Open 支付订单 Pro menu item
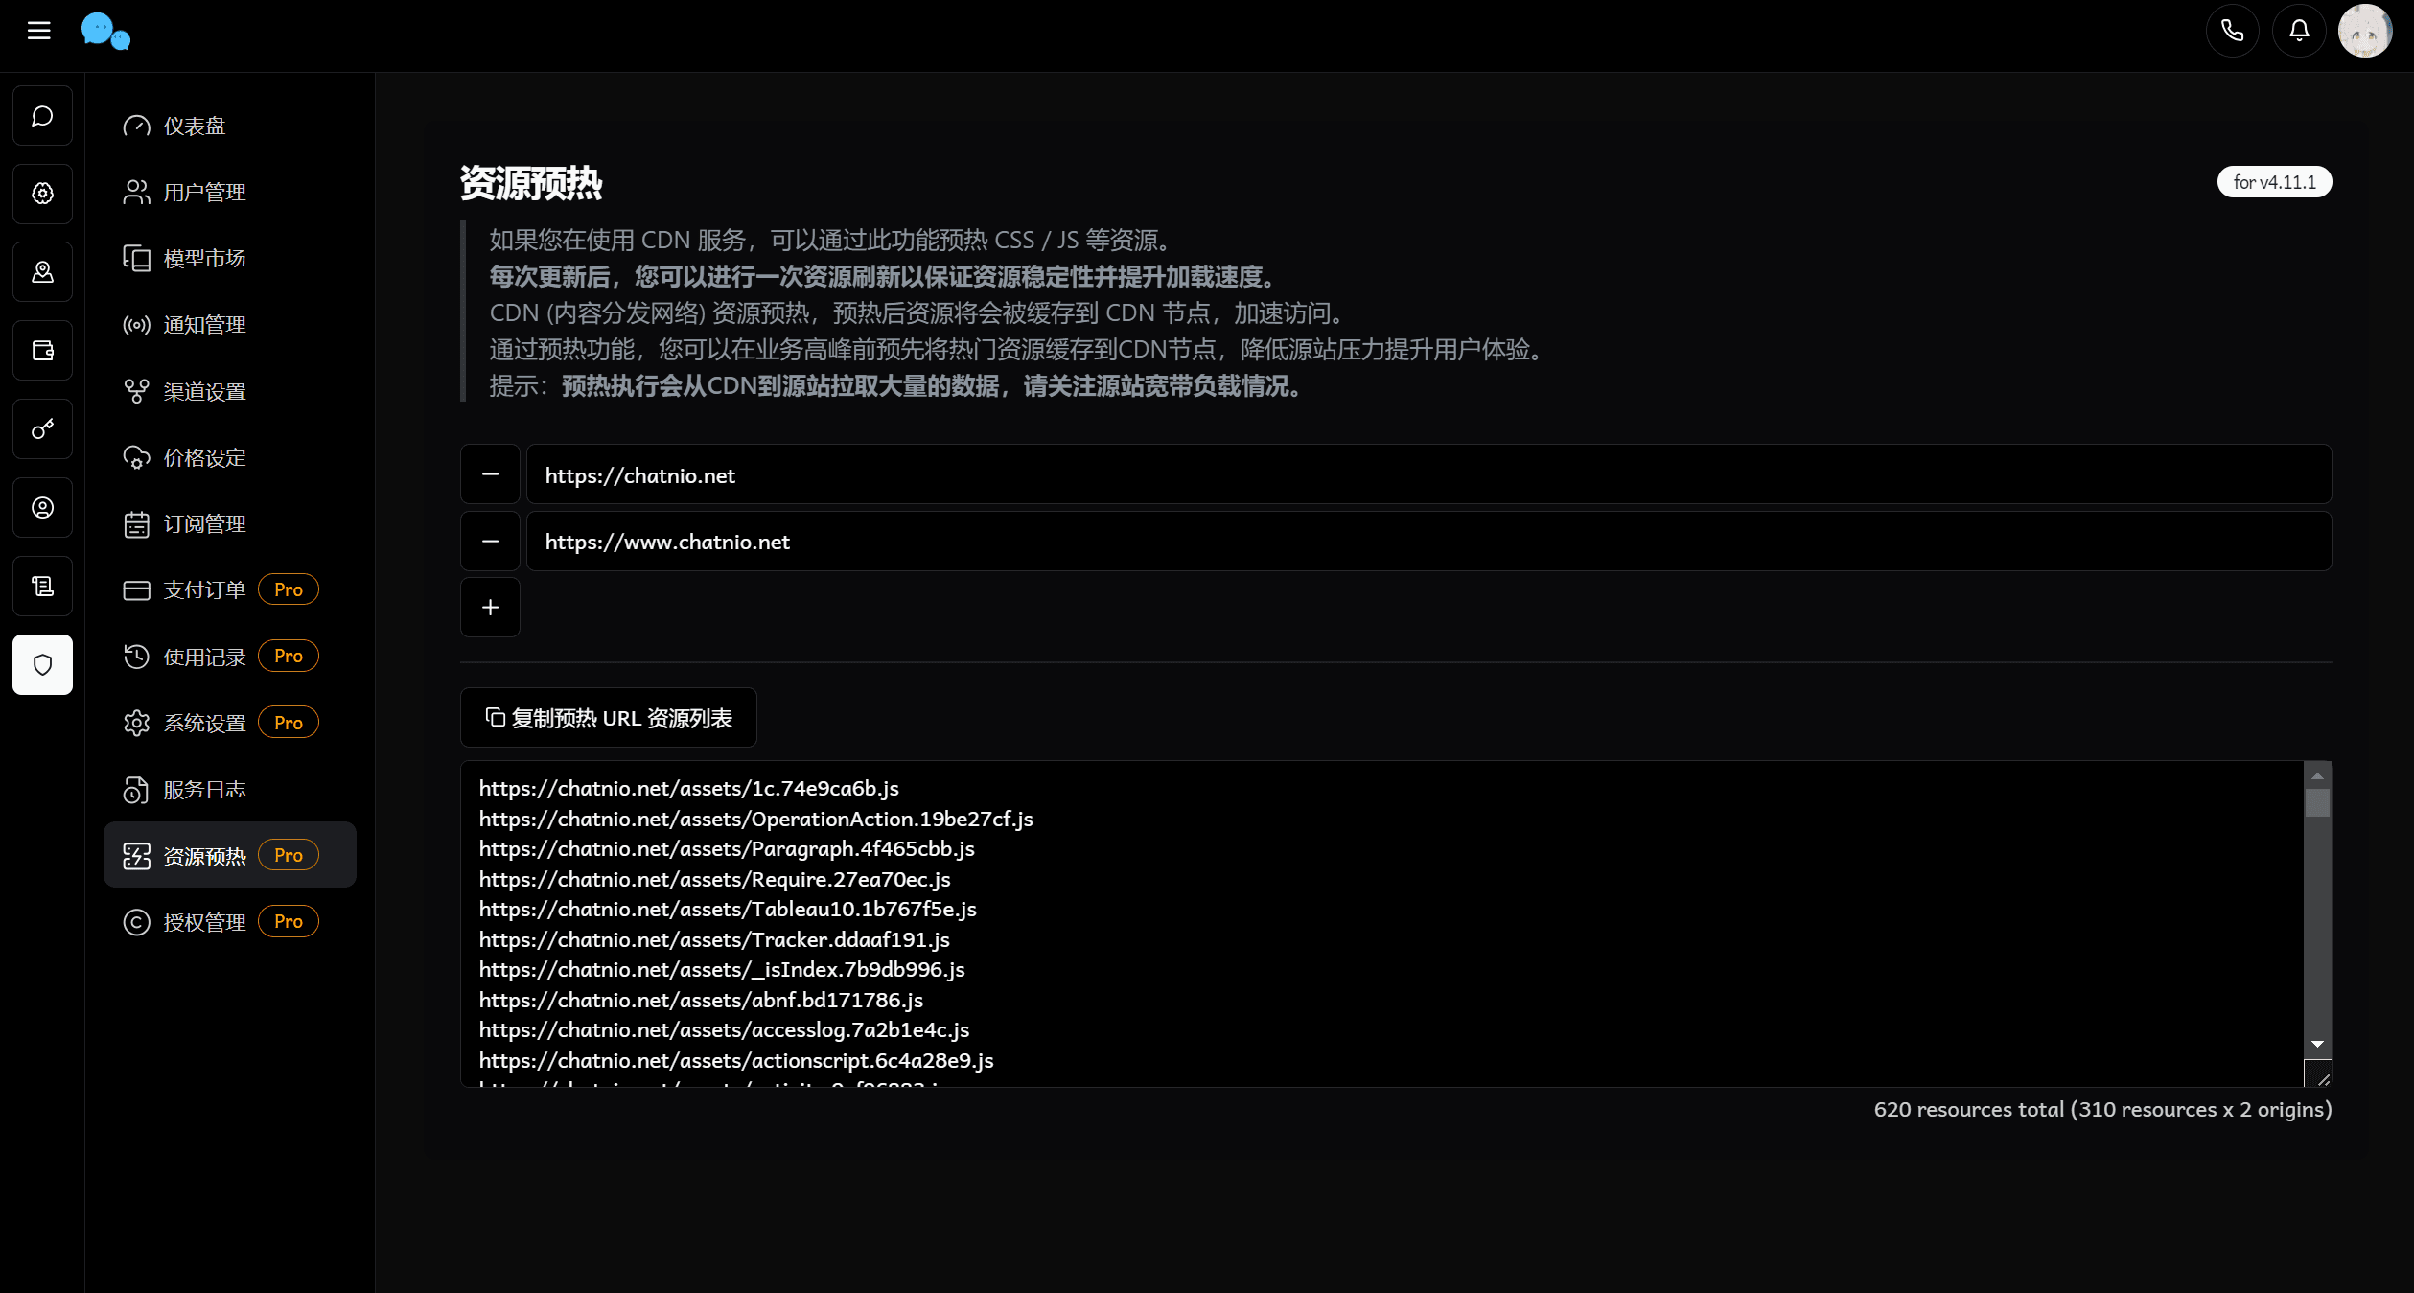 click(x=230, y=589)
